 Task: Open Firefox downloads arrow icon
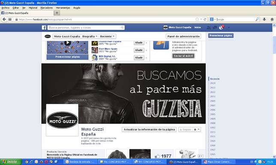pos(264,19)
